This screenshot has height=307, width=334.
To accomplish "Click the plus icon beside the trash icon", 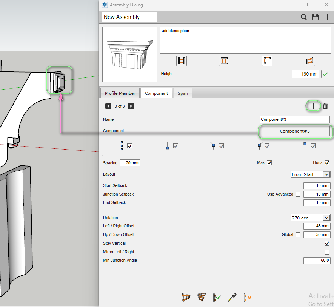I will click(x=313, y=106).
